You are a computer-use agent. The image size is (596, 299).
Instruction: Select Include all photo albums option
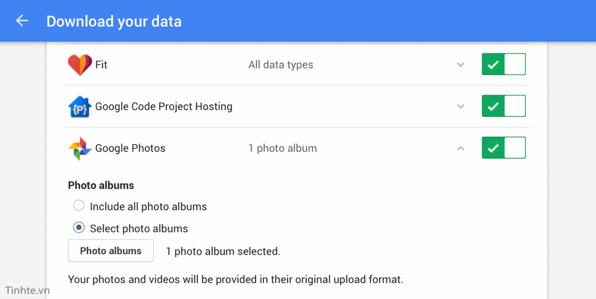79,206
